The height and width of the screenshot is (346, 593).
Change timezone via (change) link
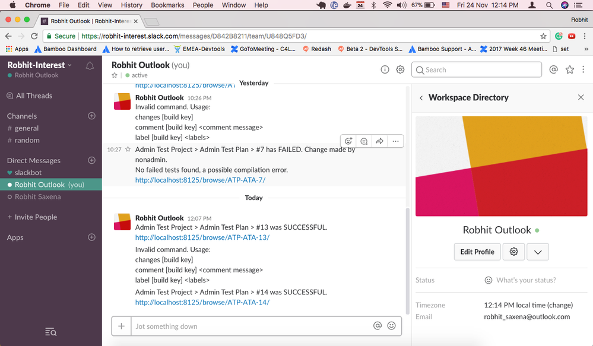[x=561, y=305]
